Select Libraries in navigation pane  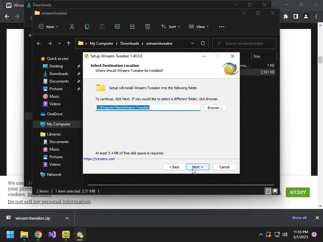(x=54, y=134)
